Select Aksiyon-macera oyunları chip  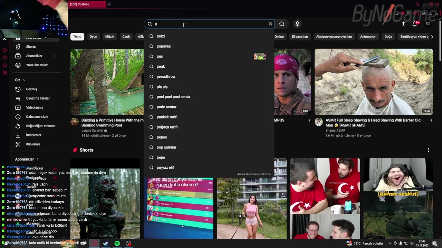point(334,37)
